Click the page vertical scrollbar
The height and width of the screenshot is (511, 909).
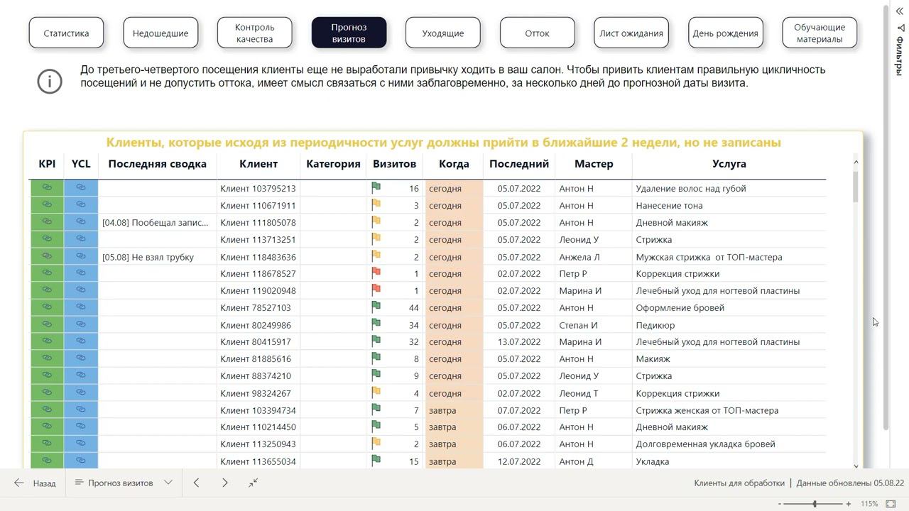click(886, 216)
